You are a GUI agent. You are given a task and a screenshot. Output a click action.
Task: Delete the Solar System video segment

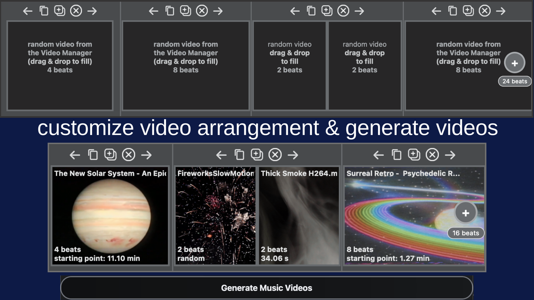coord(129,155)
